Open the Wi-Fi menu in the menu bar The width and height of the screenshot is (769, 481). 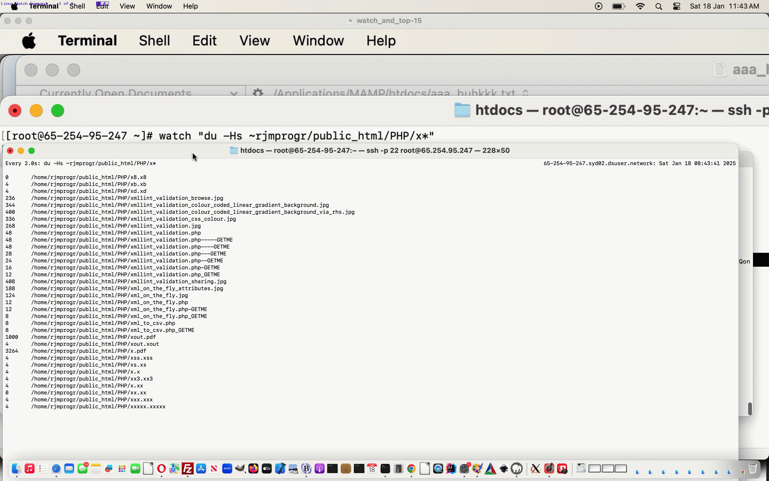(x=640, y=6)
